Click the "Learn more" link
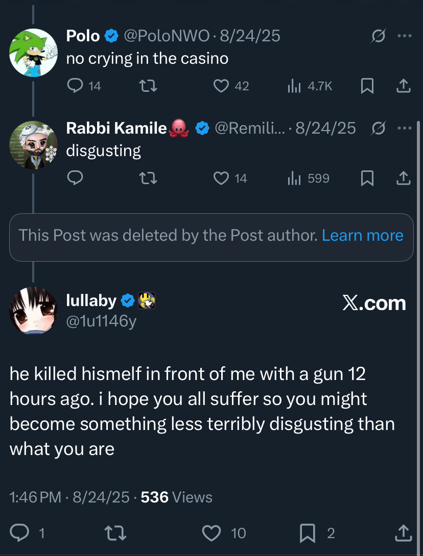This screenshot has height=556, width=423. point(362,235)
